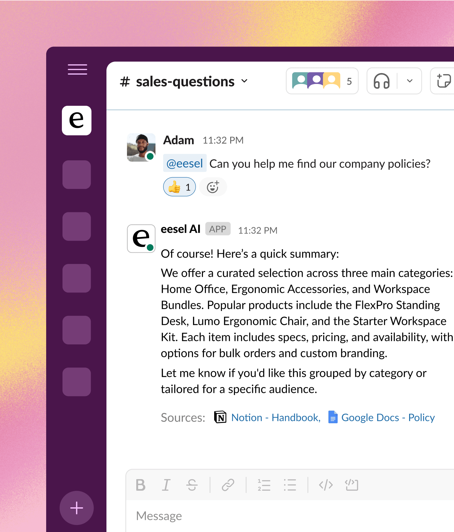Click the Message input field
Image resolution: width=454 pixels, height=532 pixels.
289,516
